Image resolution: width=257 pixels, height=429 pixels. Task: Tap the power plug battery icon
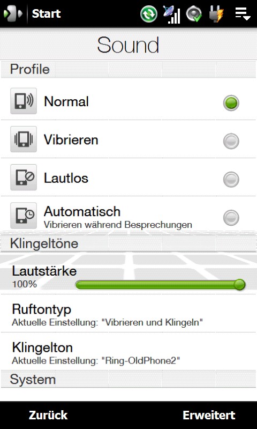coord(216,14)
